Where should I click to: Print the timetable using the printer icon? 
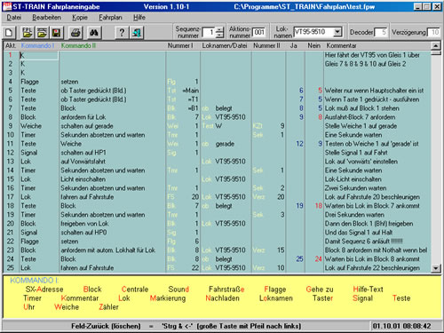(x=75, y=32)
